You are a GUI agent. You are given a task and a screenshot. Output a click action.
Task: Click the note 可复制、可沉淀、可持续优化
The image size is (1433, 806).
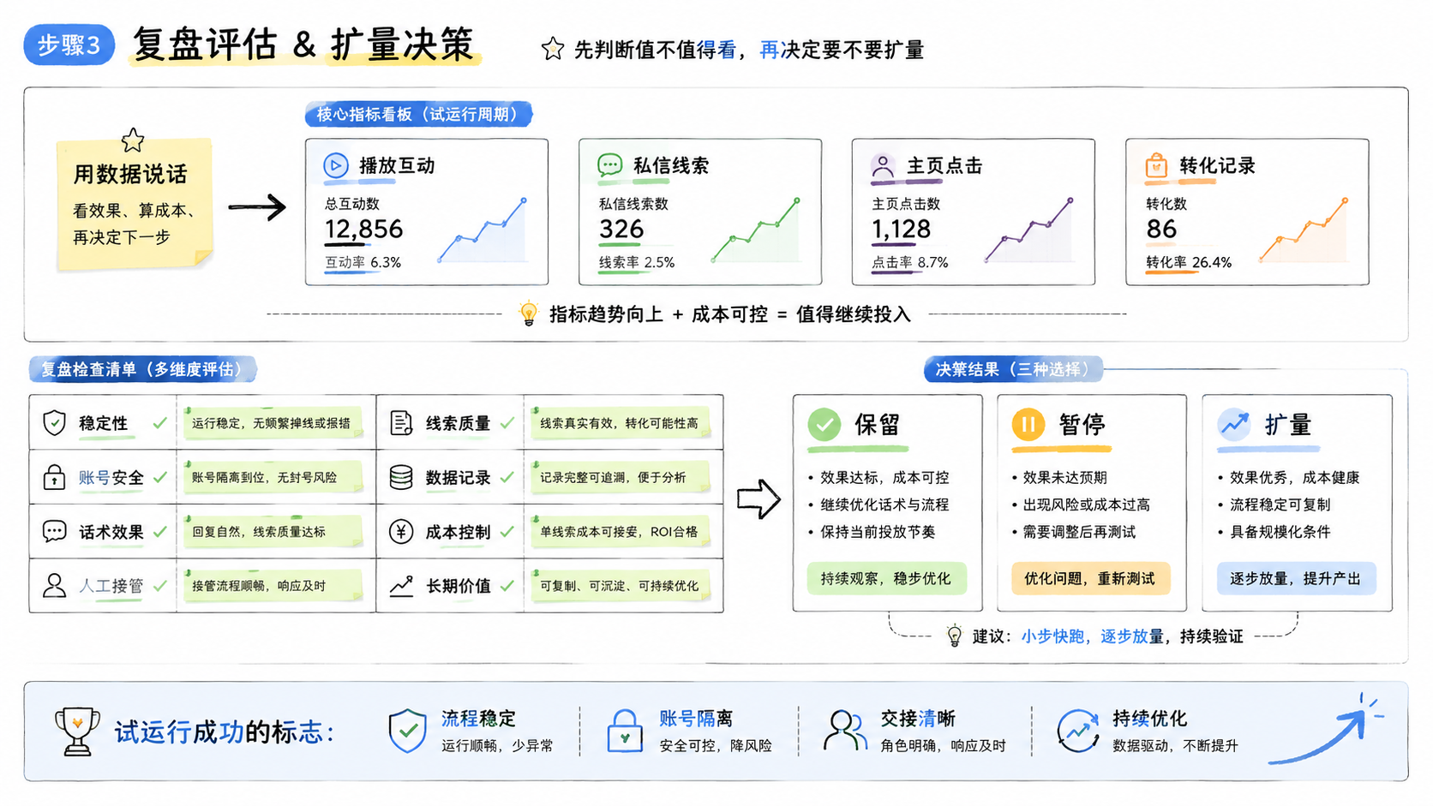(x=620, y=586)
